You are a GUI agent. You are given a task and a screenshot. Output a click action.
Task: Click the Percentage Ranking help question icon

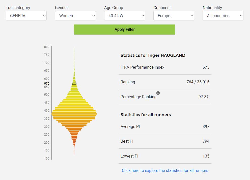pyautogui.click(x=158, y=93)
